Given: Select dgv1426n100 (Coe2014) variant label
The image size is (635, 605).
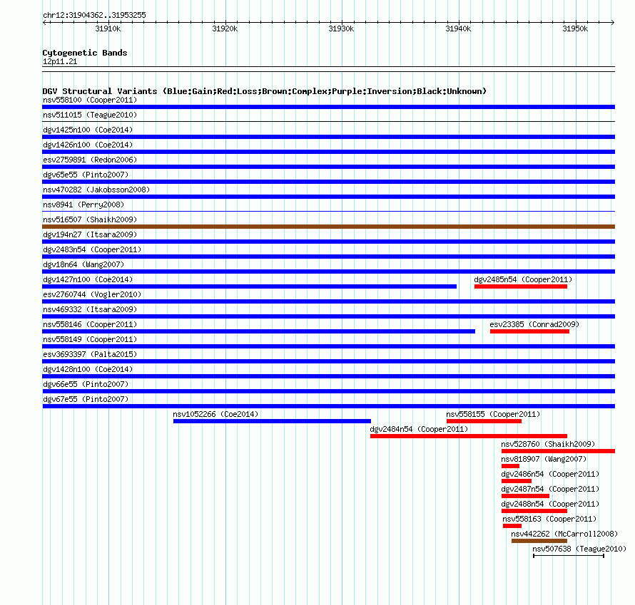Looking at the screenshot, I should click(88, 145).
